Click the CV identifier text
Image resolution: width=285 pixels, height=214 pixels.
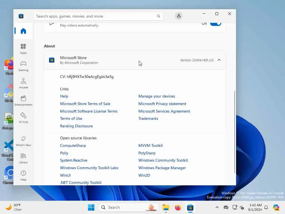click(x=87, y=77)
